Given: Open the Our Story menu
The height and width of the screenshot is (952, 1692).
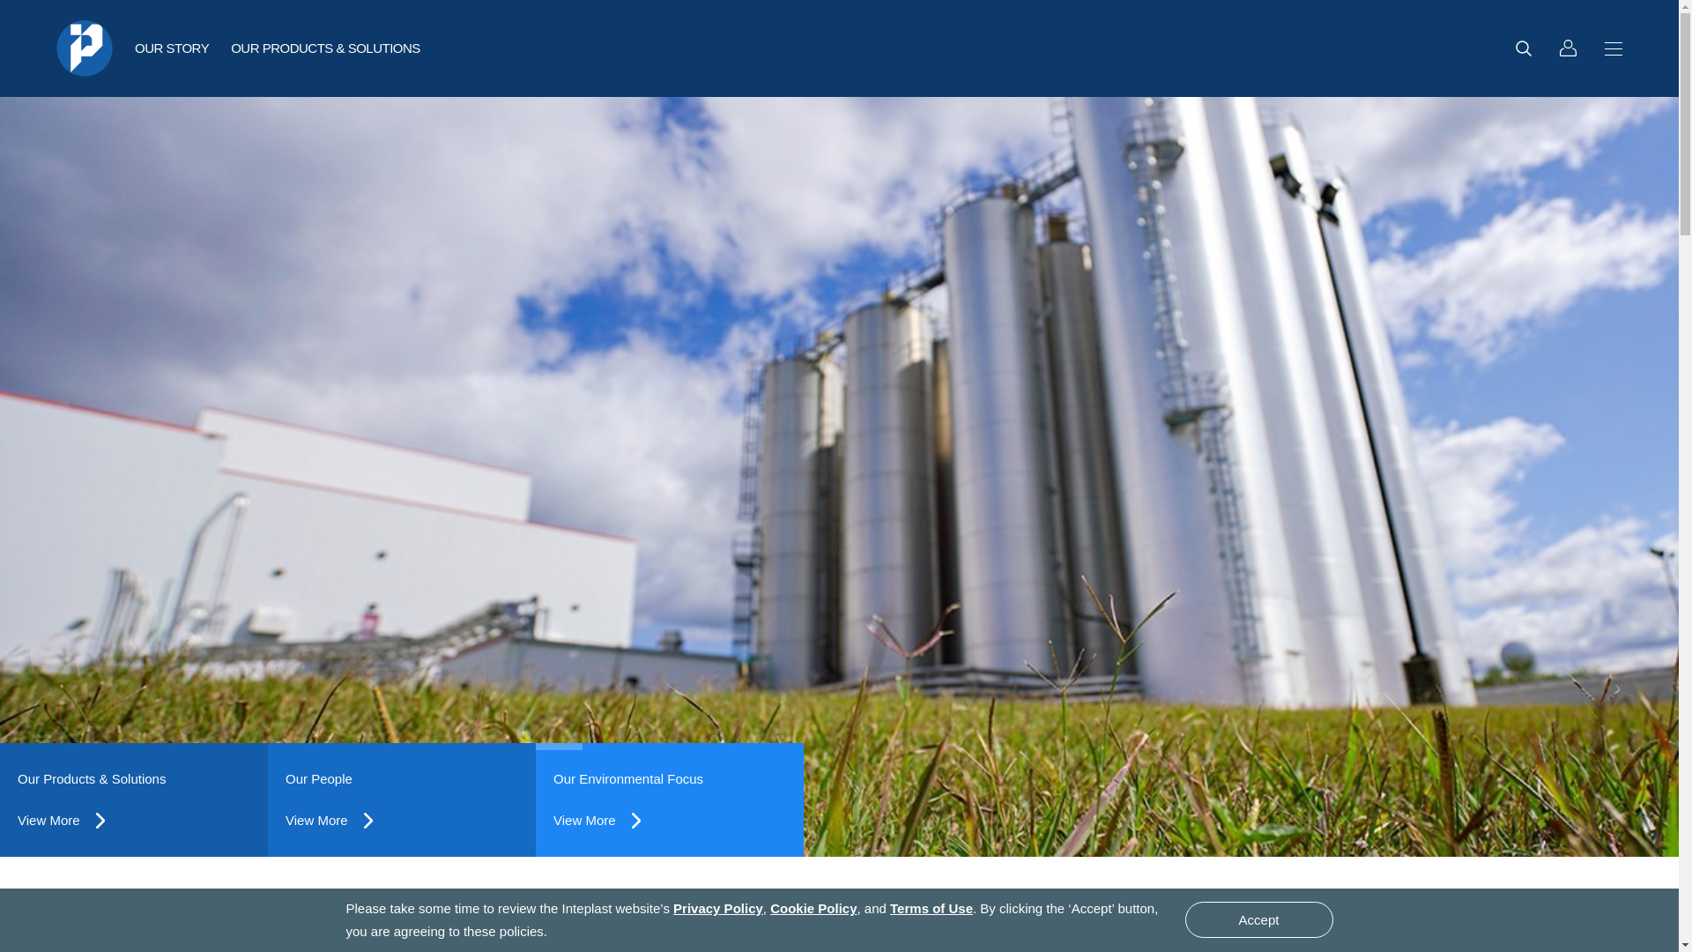Looking at the screenshot, I should [172, 48].
